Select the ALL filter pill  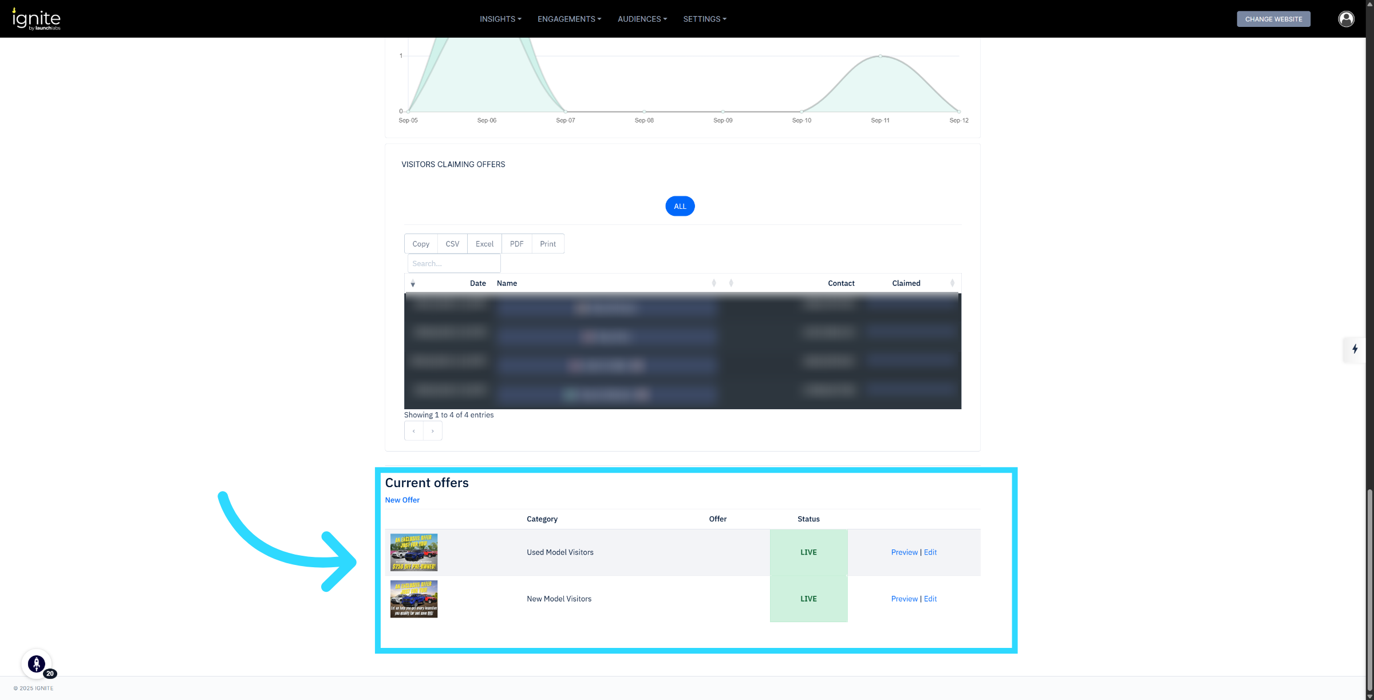tap(680, 206)
